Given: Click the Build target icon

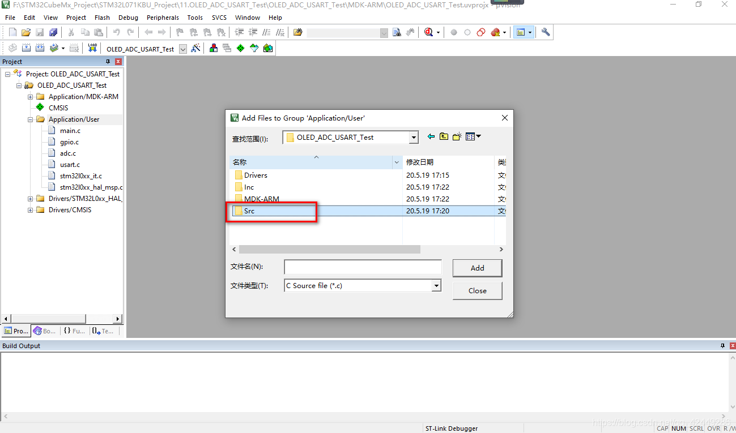Looking at the screenshot, I should (26, 49).
